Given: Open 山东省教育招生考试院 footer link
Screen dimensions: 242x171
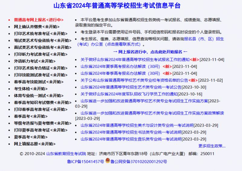Looking at the screenshot, I should pyautogui.click(x=66, y=154).
